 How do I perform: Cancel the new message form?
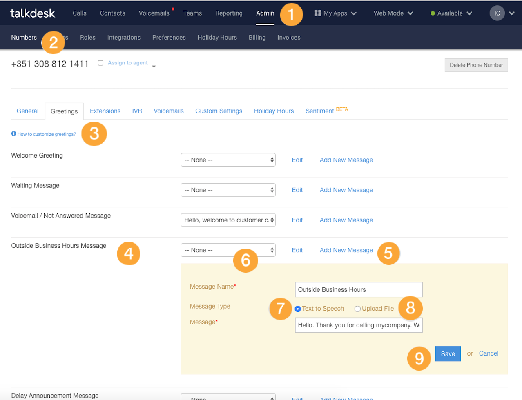click(x=489, y=353)
